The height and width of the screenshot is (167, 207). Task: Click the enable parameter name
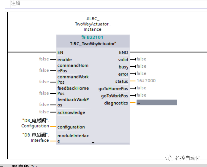pos(64,60)
